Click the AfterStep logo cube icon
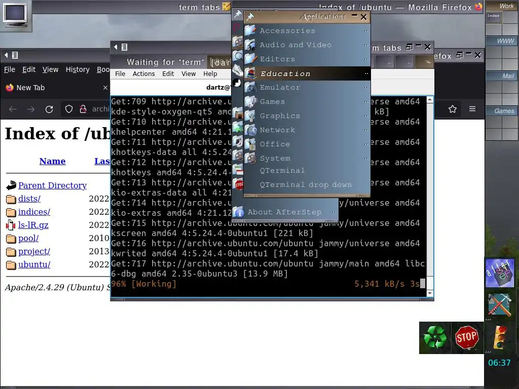Viewport: 519px width, 389px height. (x=500, y=273)
